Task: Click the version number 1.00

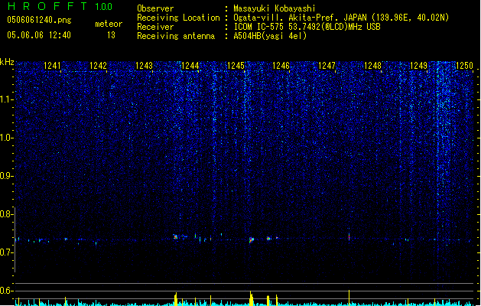Action: [104, 6]
